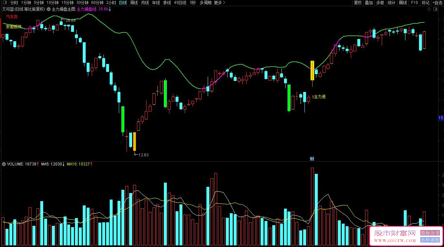
Task: Click the 复权 button
Action: [x=358, y=3]
